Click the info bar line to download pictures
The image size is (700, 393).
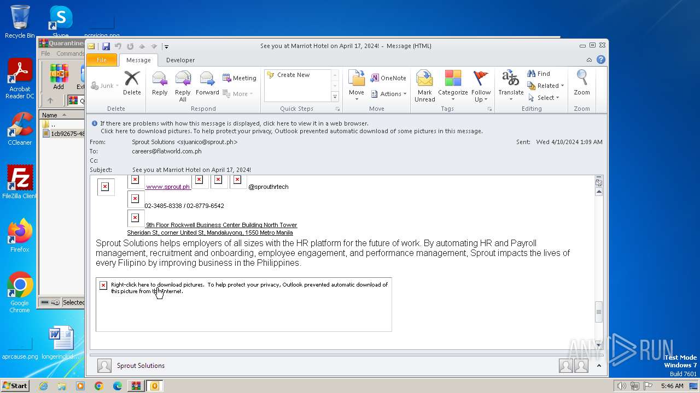click(291, 131)
